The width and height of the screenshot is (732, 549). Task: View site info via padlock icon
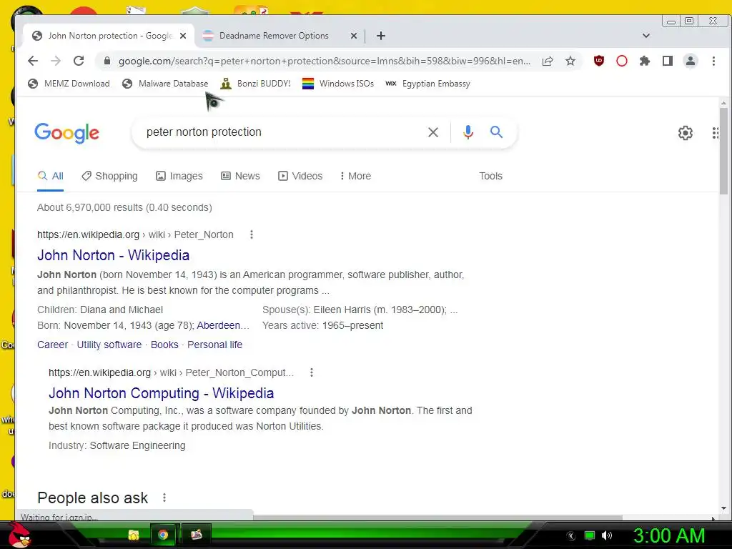[x=107, y=61]
